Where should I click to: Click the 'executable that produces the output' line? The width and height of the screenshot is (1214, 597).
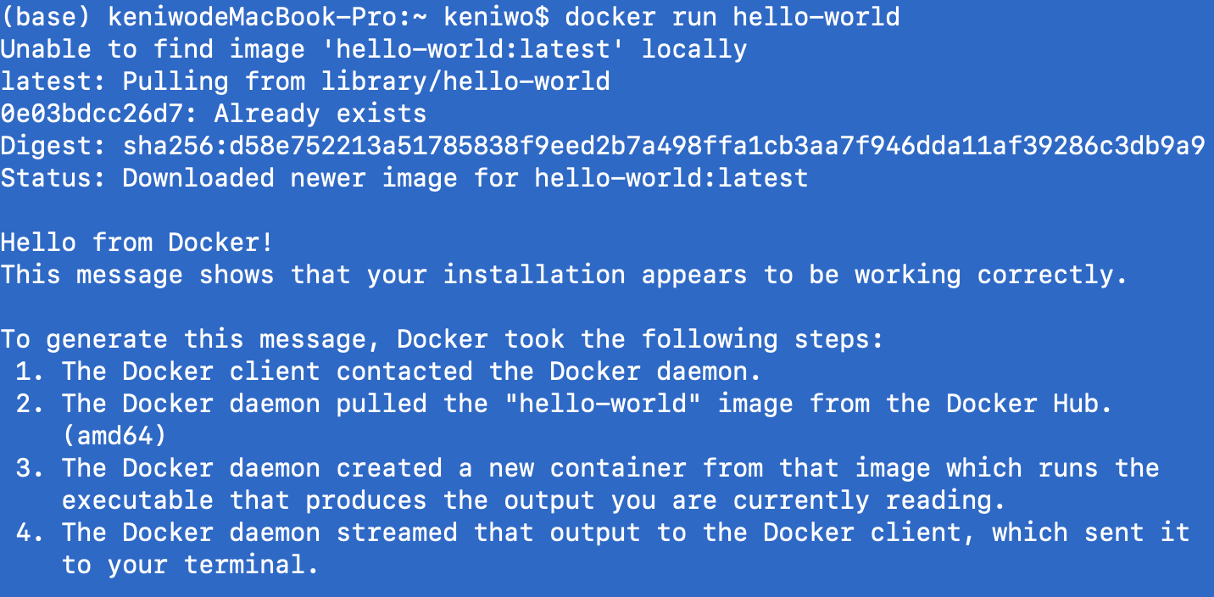(533, 500)
